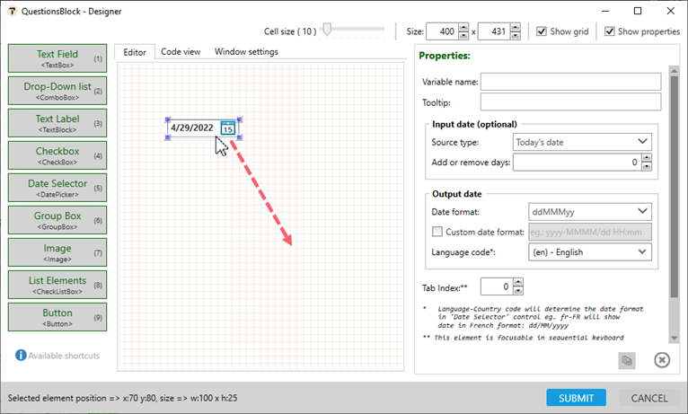Image resolution: width=688 pixels, height=414 pixels.
Task: Click the duplicate element icon in Properties
Action: coord(627,360)
